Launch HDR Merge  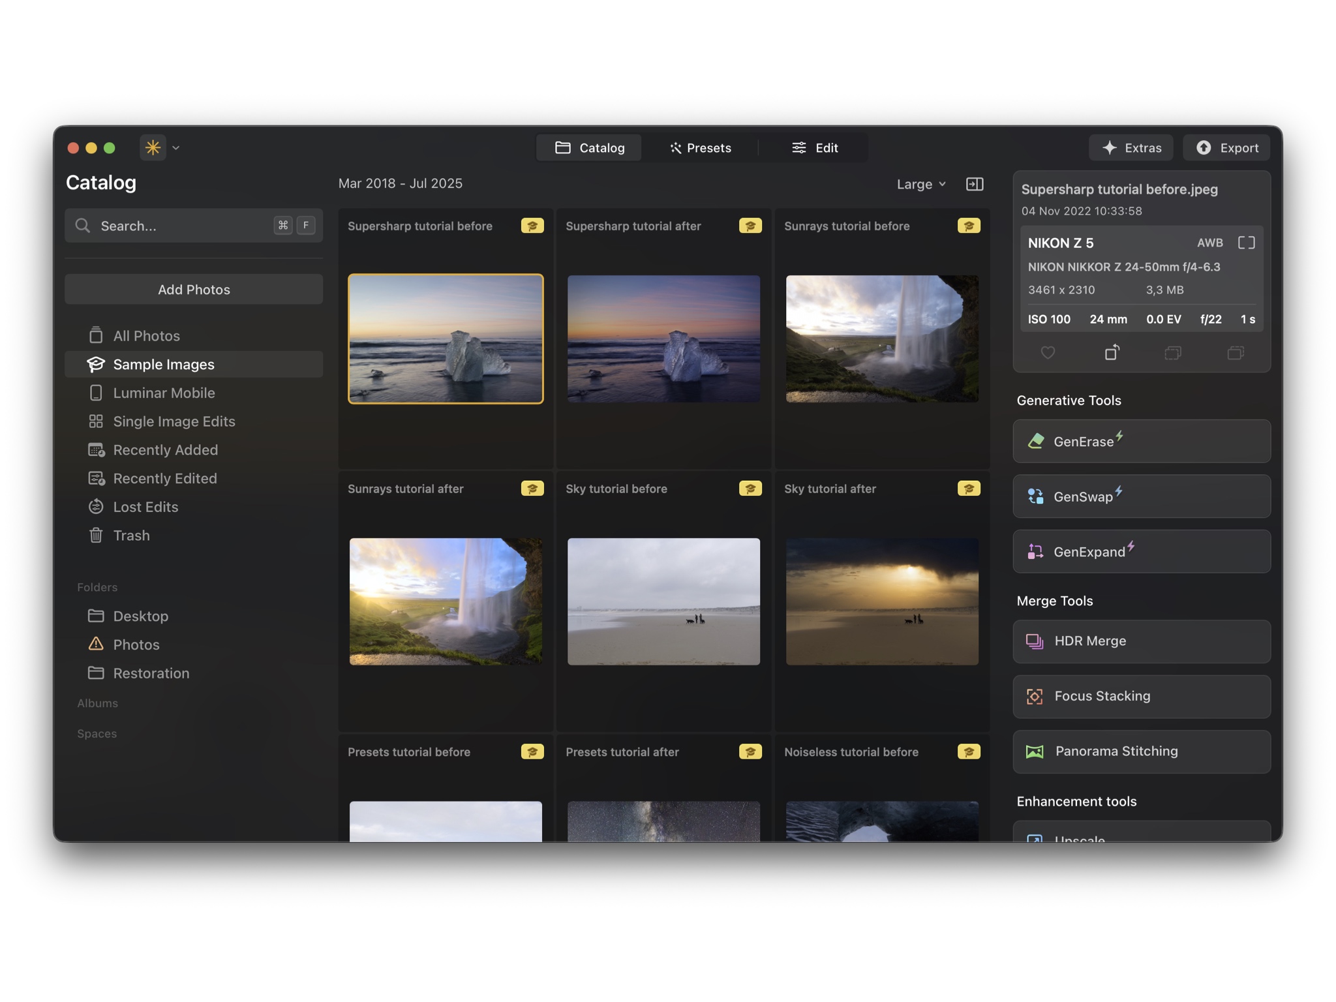coord(1142,641)
